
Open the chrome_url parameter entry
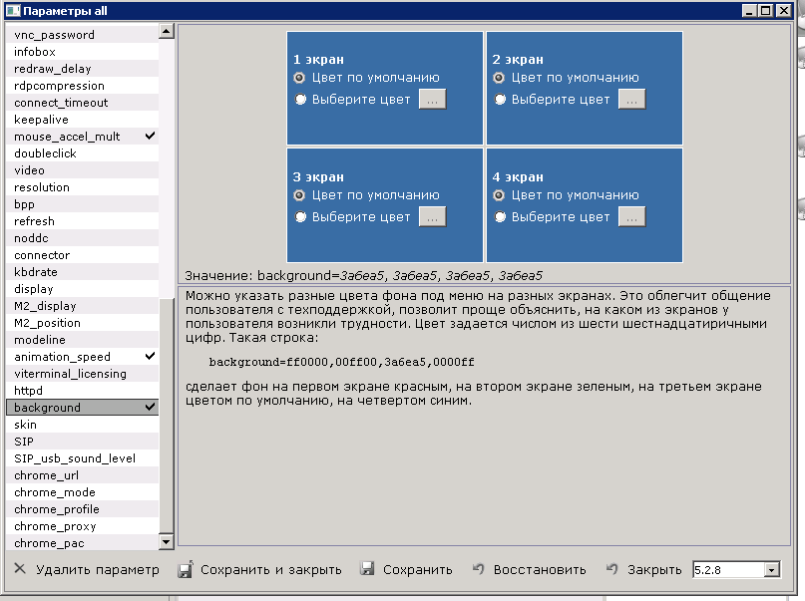point(48,475)
